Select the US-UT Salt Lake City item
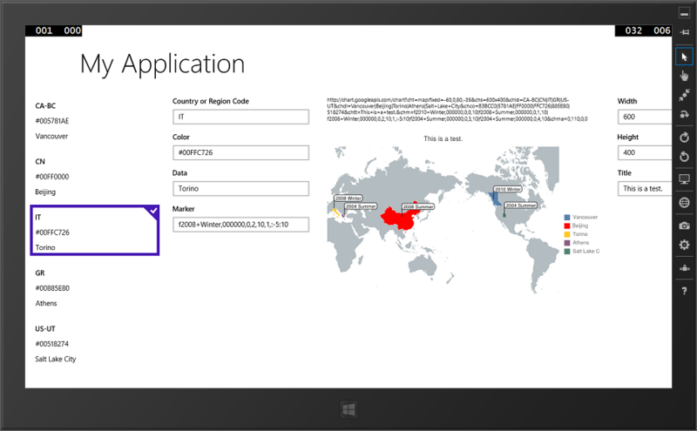The height and width of the screenshot is (431, 697). pos(95,344)
